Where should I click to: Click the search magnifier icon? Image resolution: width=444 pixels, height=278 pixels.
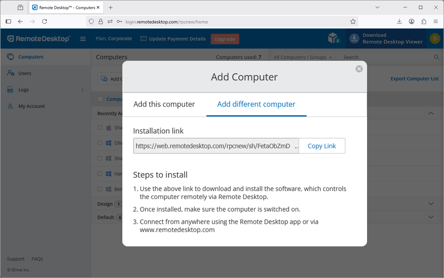tap(436, 57)
